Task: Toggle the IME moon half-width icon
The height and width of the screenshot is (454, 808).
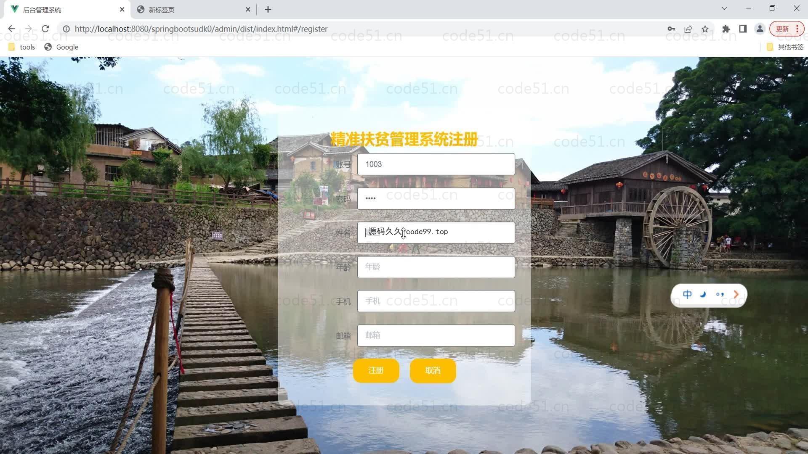Action: (703, 295)
